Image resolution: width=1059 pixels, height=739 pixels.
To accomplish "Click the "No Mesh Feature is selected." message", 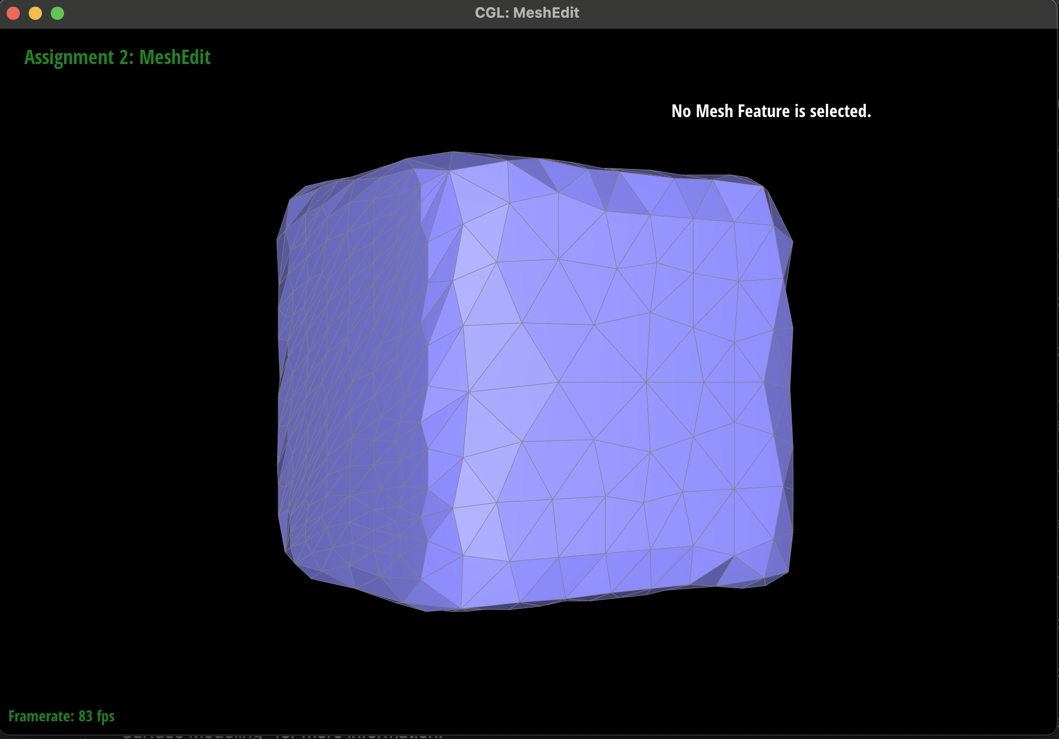I will pyautogui.click(x=771, y=111).
